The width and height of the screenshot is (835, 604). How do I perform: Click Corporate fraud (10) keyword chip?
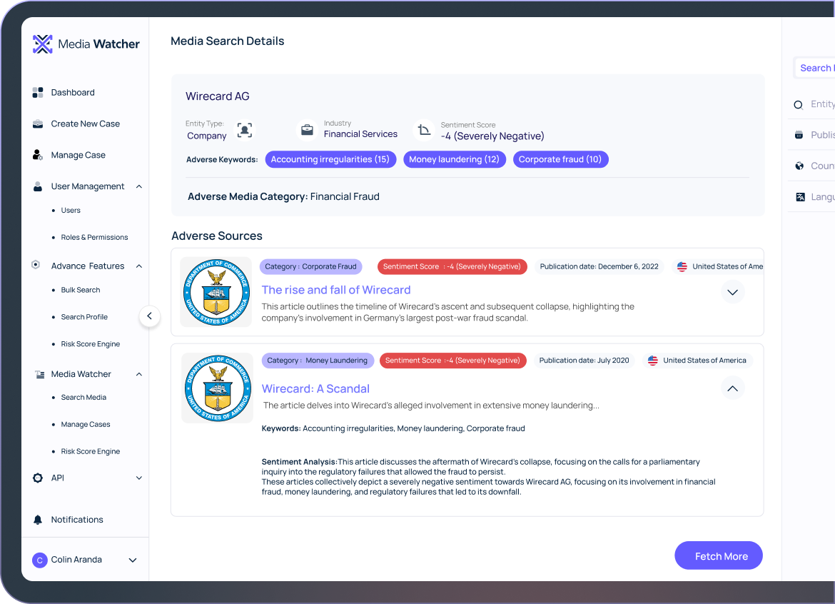click(x=560, y=159)
